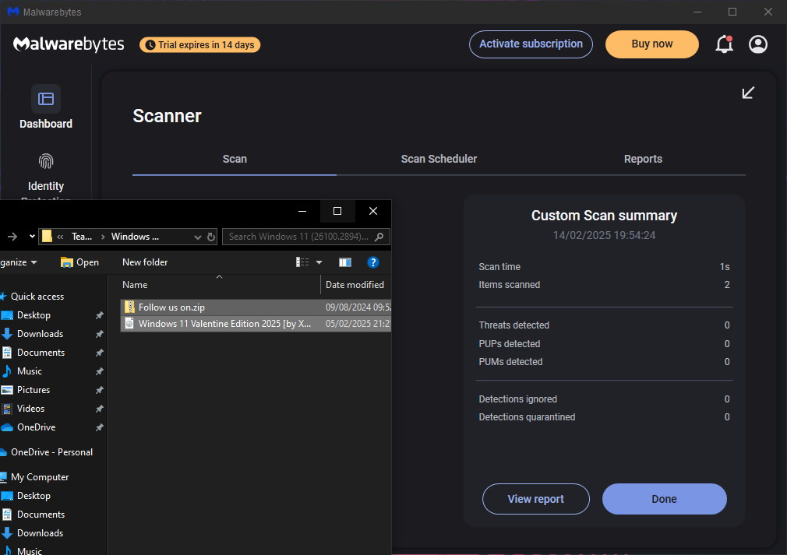This screenshot has width=787, height=555.
Task: Click the Tea... breadcrumb segment
Action: click(x=82, y=237)
